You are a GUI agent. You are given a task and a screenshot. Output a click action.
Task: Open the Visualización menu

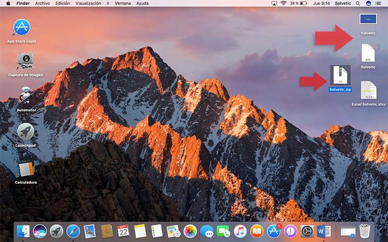[88, 3]
